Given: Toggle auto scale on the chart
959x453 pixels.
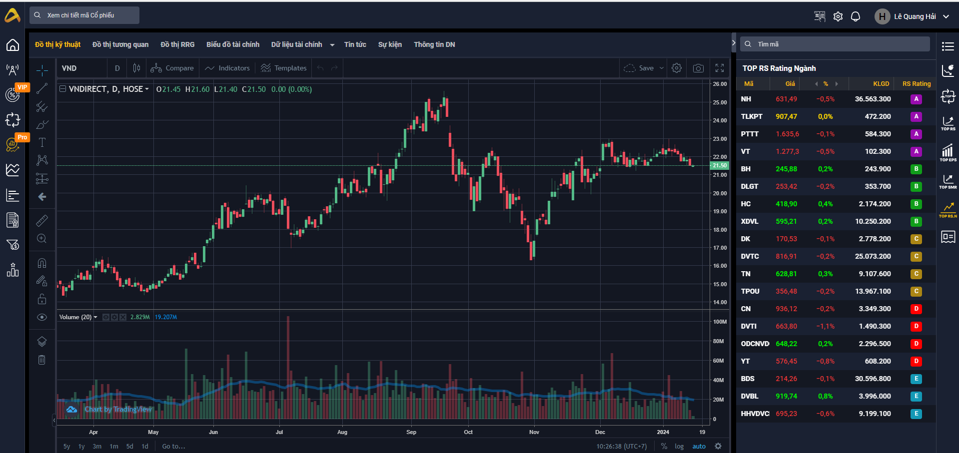Looking at the screenshot, I should point(699,446).
